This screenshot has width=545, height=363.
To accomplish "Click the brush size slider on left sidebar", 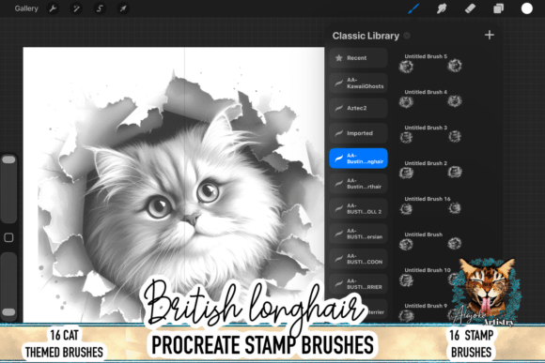I will pos(8,189).
